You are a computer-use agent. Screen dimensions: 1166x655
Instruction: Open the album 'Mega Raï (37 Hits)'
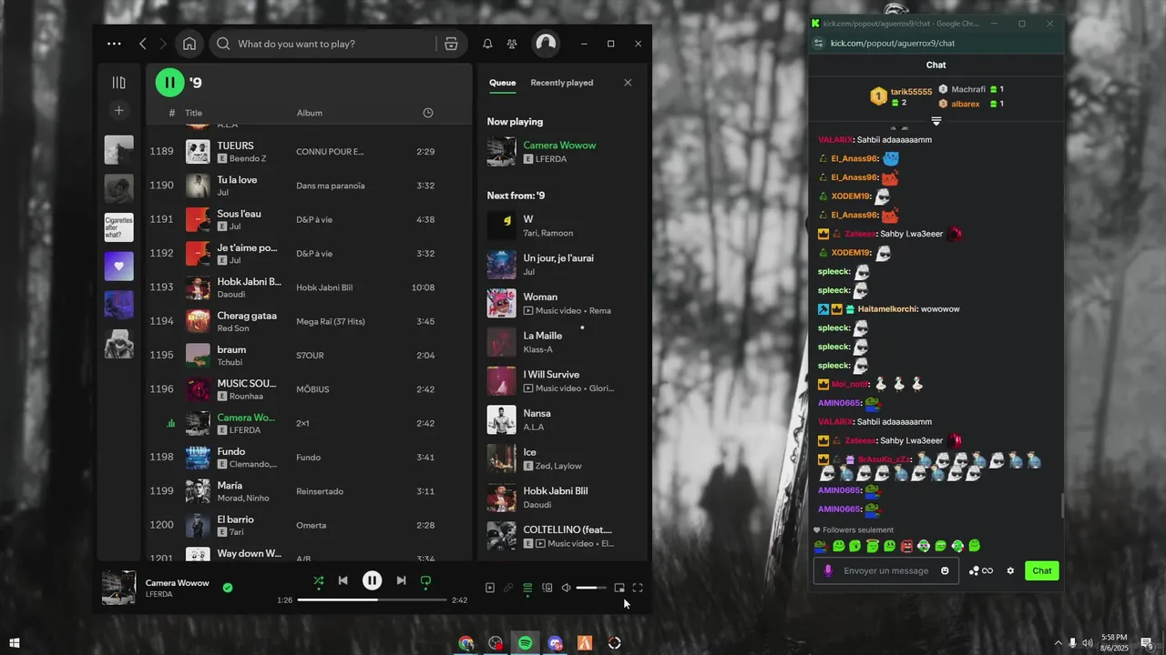click(330, 321)
